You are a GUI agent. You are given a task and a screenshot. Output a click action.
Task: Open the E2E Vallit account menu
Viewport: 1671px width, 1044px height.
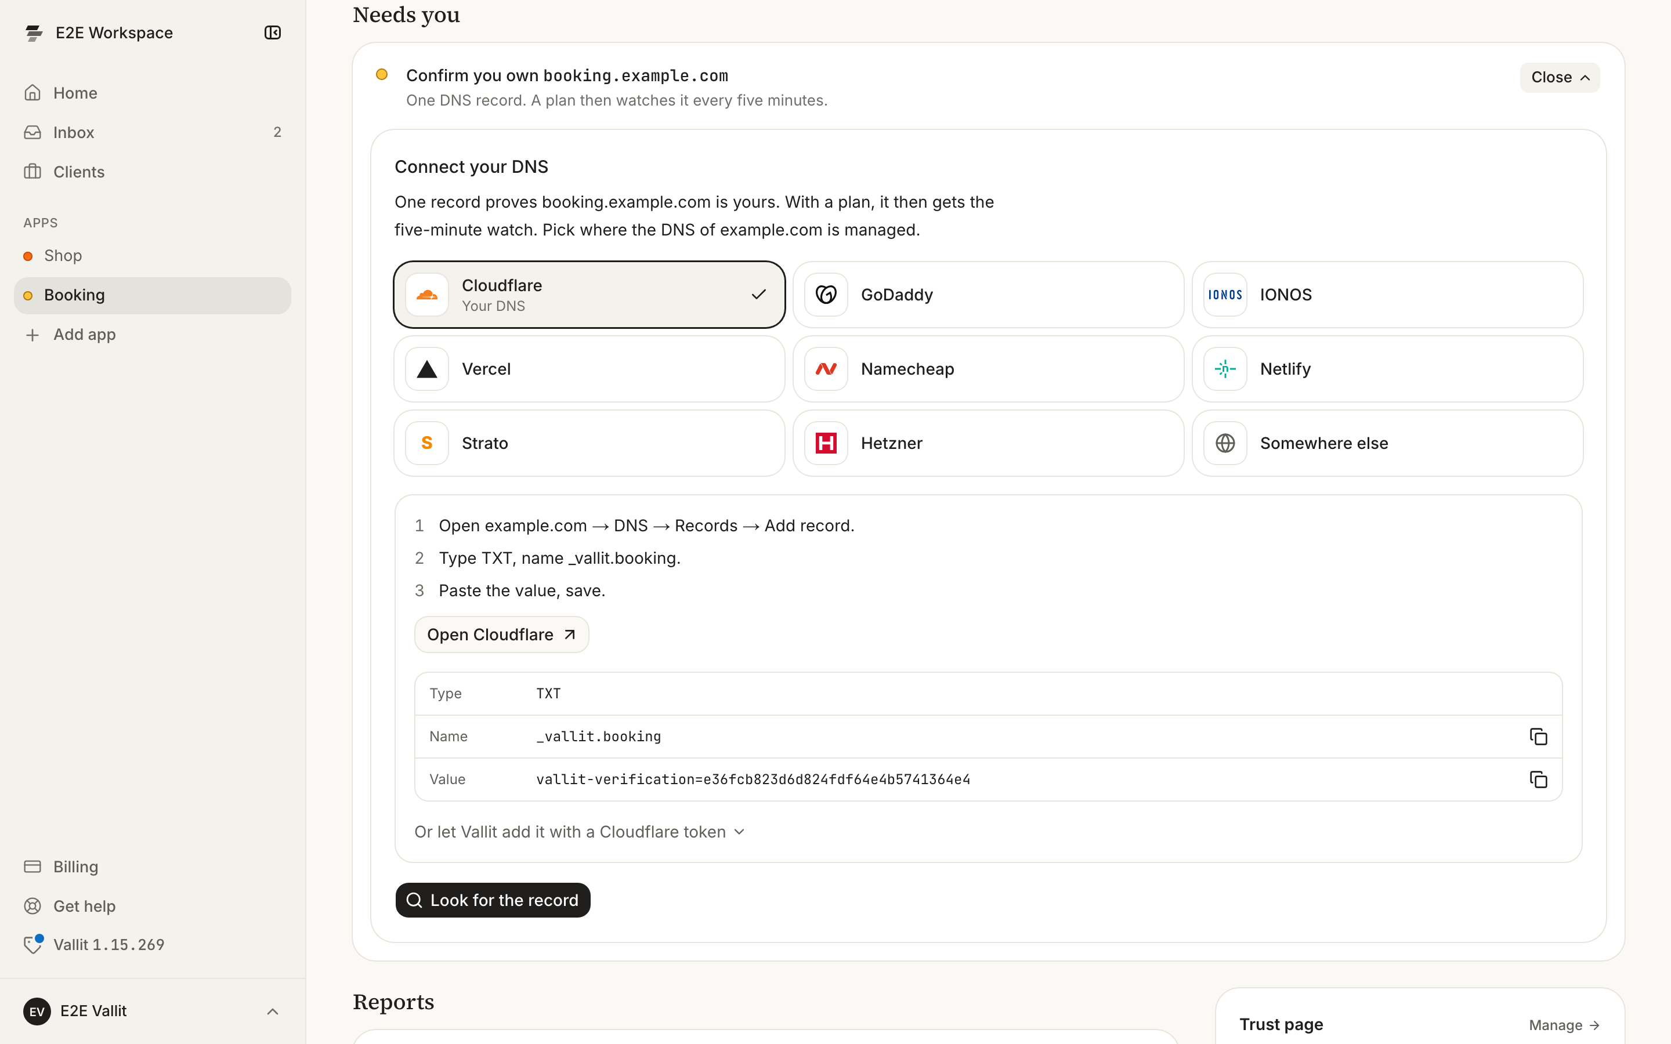[152, 1012]
